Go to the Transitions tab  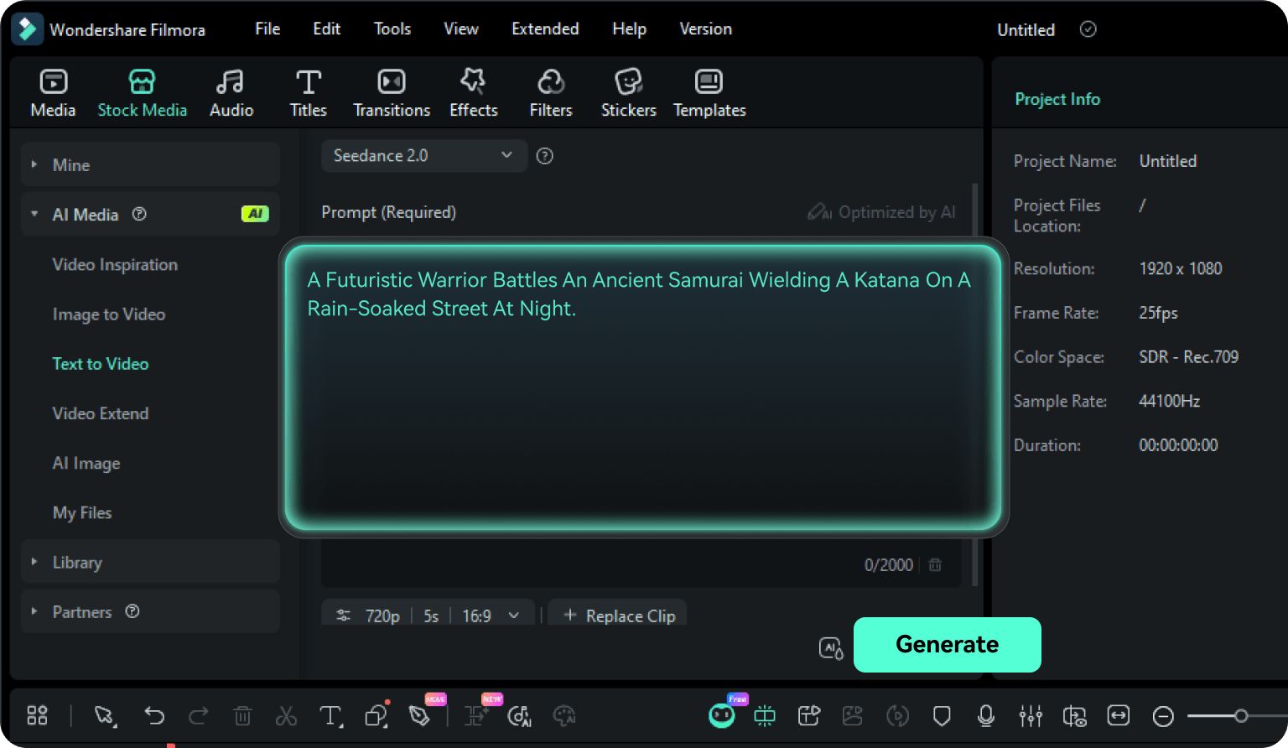pyautogui.click(x=392, y=93)
